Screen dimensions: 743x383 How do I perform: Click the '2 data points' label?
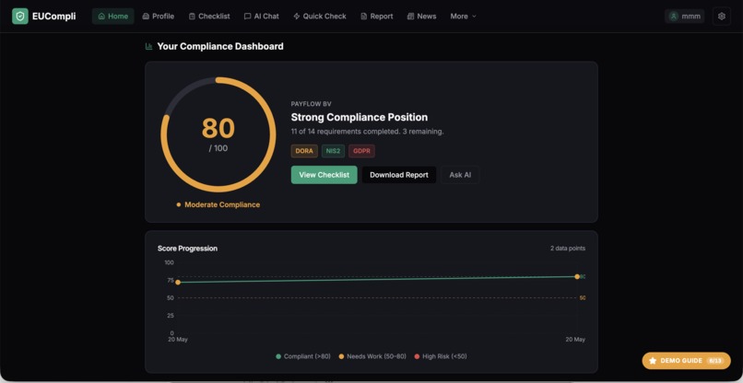click(568, 248)
